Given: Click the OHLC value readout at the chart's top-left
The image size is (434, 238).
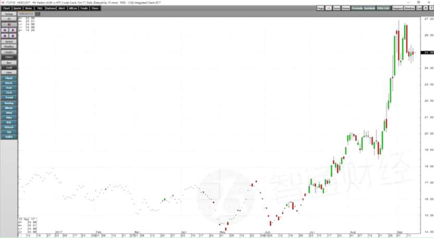Looking at the screenshot, I should (26, 24).
